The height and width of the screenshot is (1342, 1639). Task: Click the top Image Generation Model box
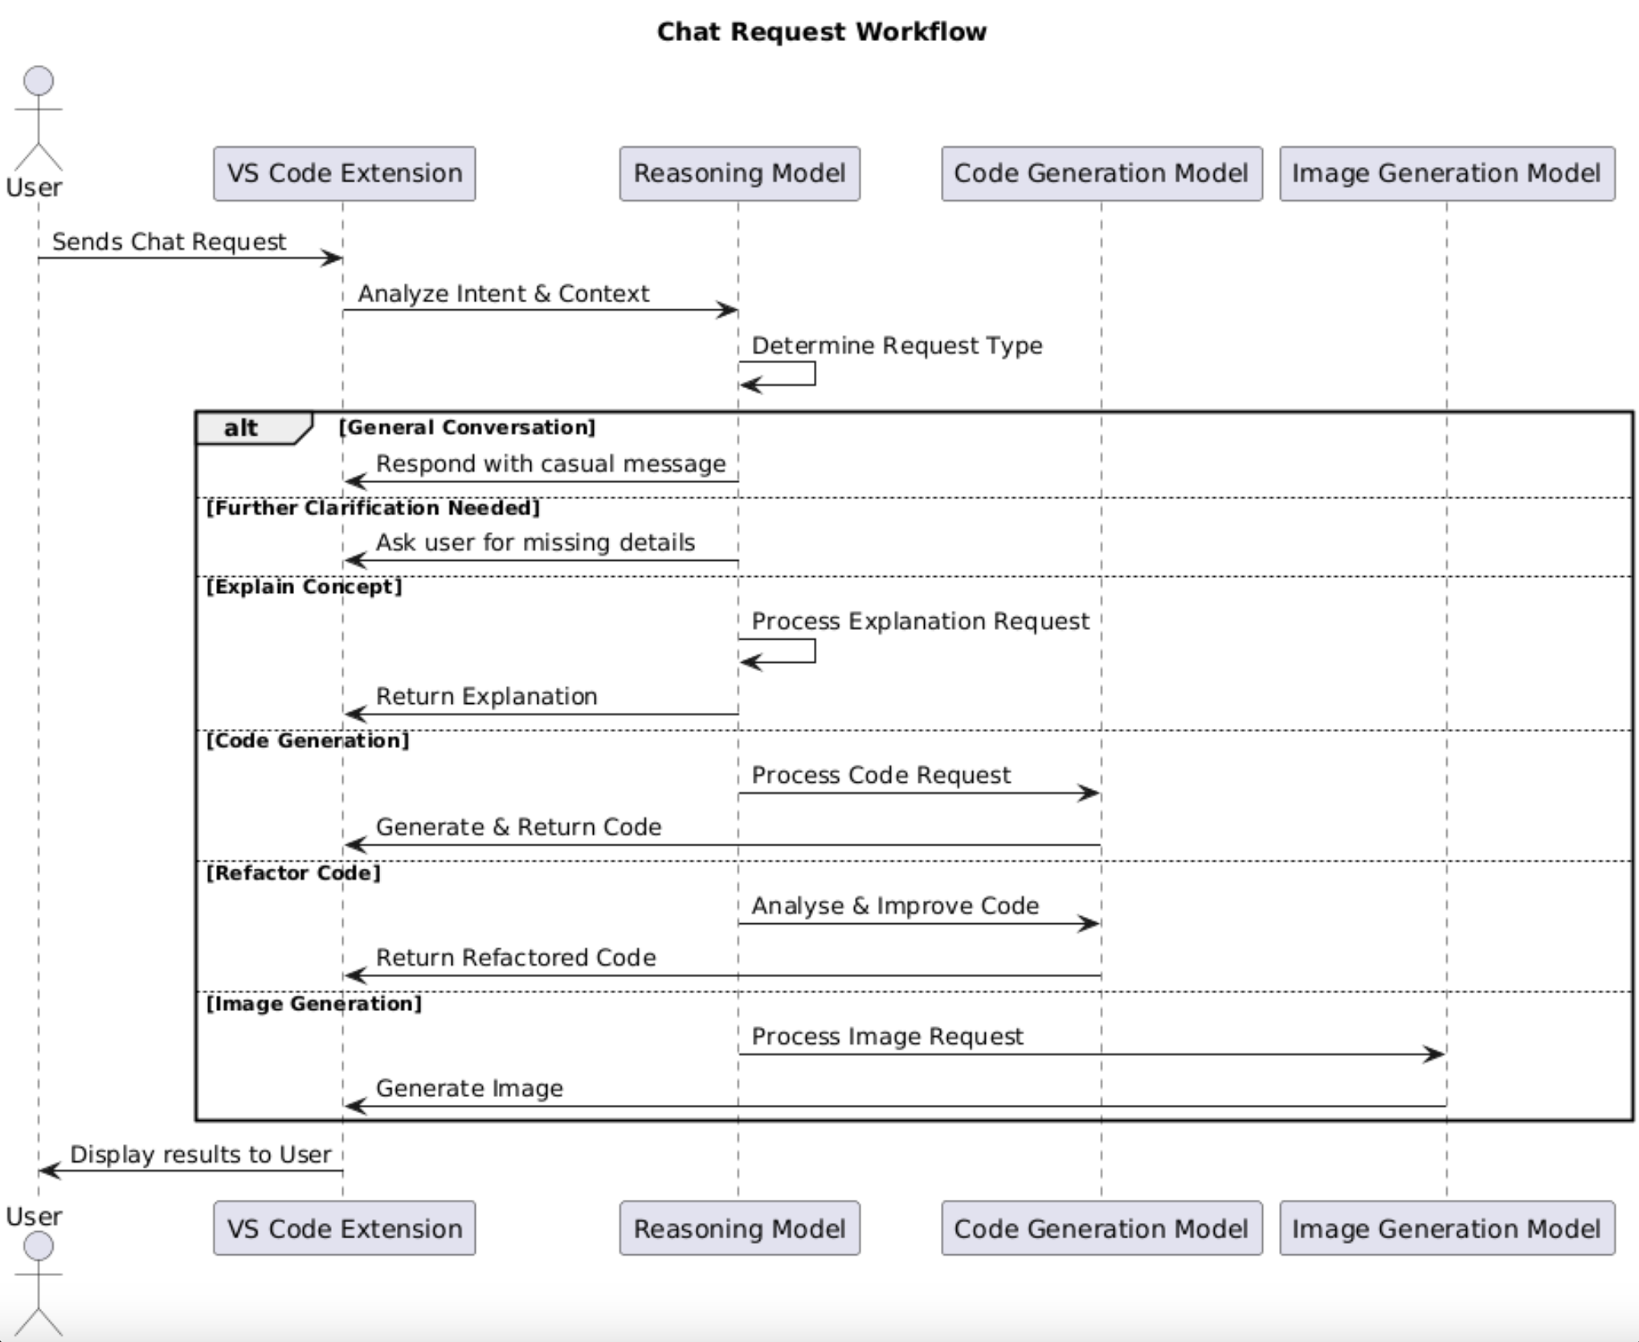(x=1446, y=174)
